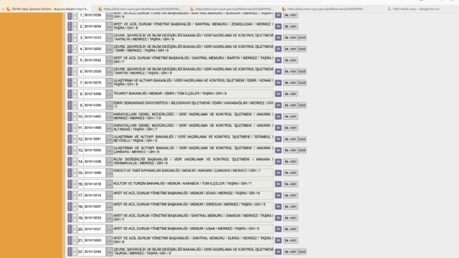Click the code field 301010633 in row 19

(x=94, y=218)
